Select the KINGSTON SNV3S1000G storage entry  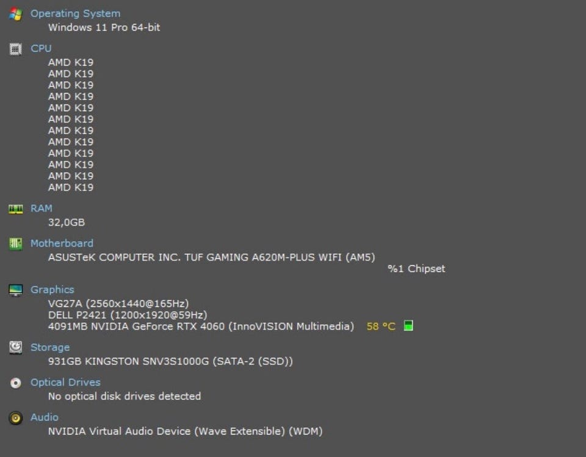170,361
